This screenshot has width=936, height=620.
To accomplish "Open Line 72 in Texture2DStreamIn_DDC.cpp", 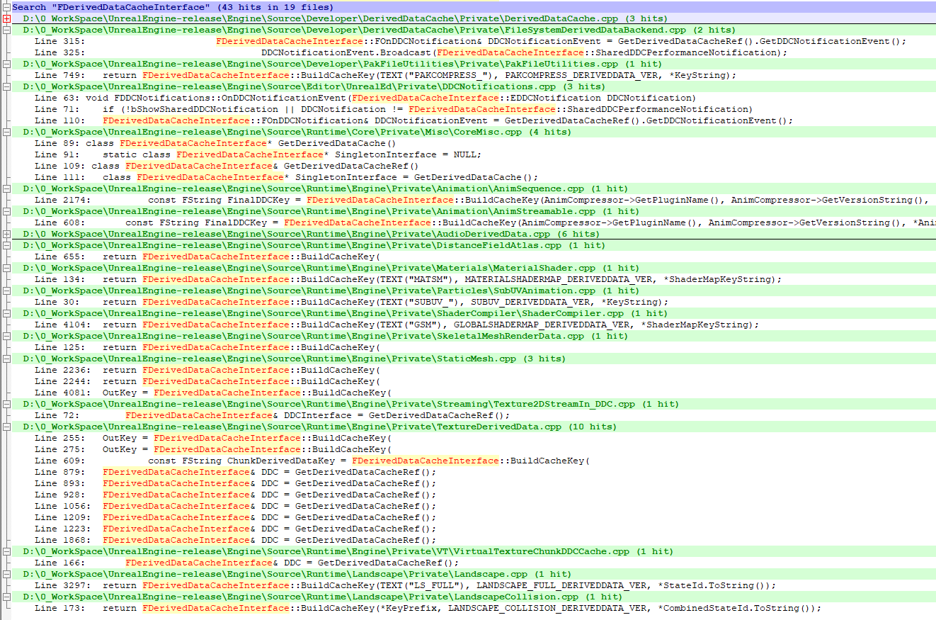I will click(283, 415).
